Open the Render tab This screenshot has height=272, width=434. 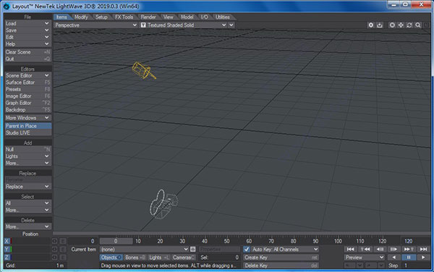click(148, 17)
